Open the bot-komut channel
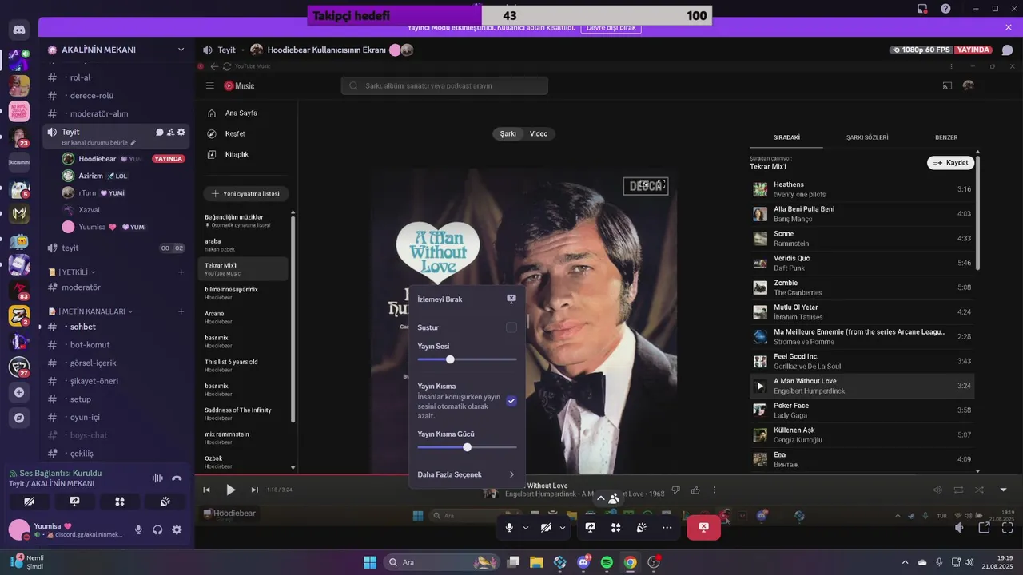The image size is (1023, 575). click(114, 345)
